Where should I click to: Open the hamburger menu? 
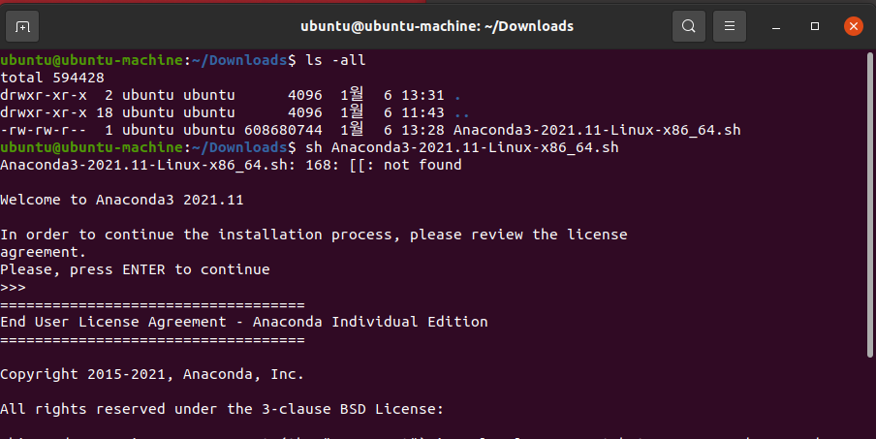(x=729, y=26)
